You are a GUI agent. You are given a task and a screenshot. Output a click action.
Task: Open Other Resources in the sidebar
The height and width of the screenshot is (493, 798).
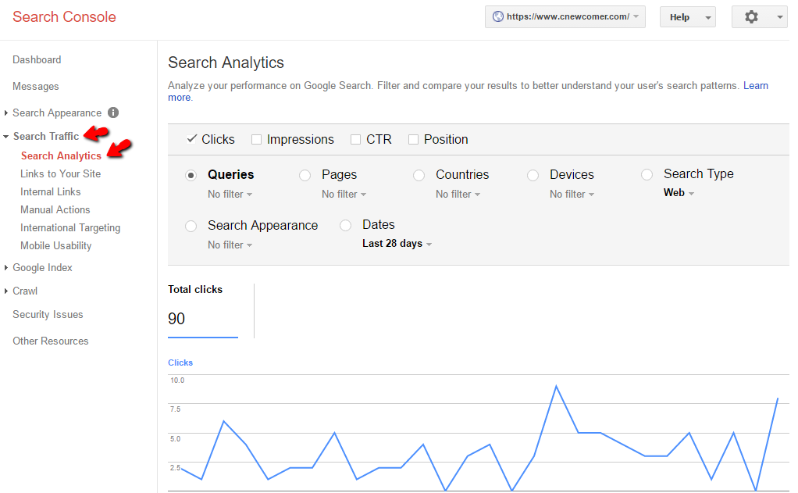click(x=51, y=341)
